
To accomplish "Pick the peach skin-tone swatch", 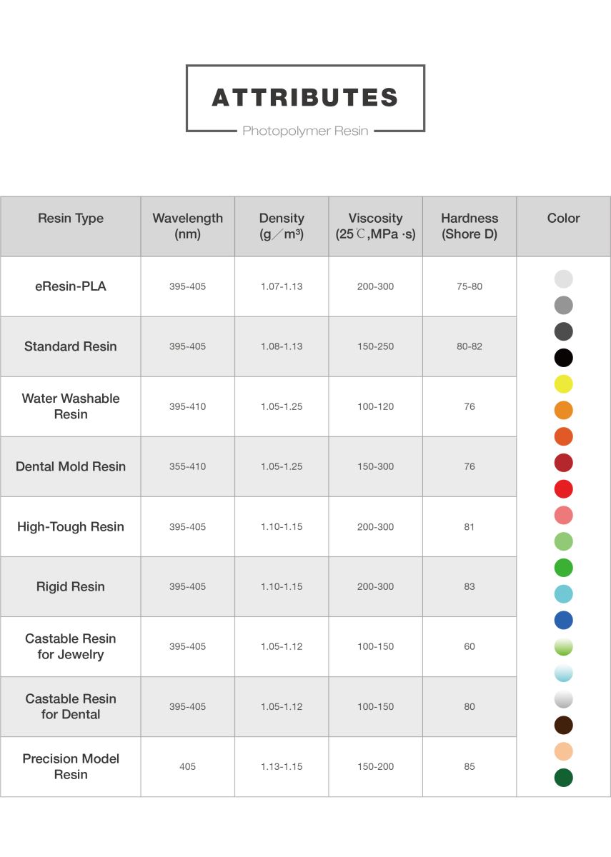I will coord(564,751).
